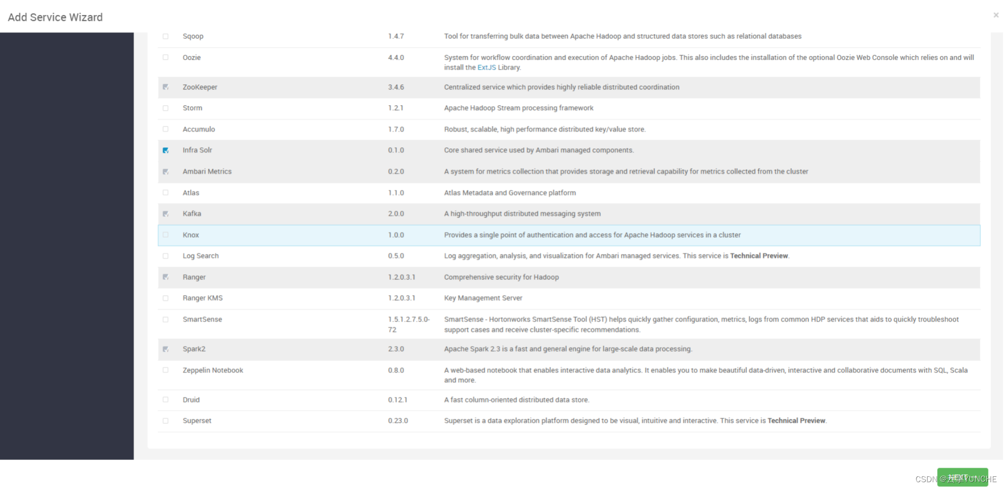This screenshot has height=488, width=1004.
Task: Select the Storm service checkbox
Action: point(165,108)
